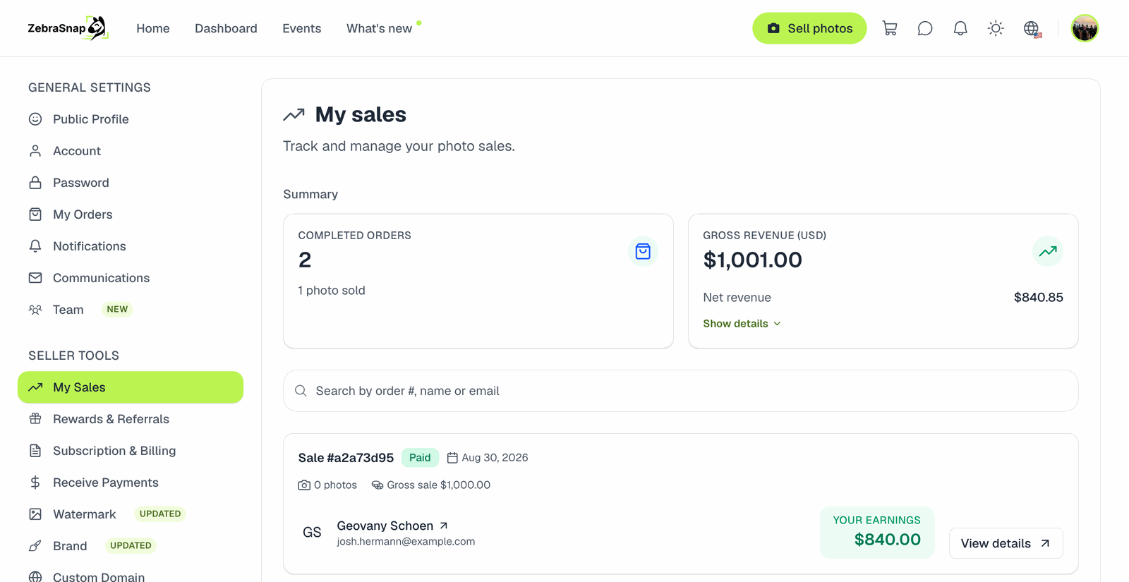Click the people Team icon

coord(35,310)
